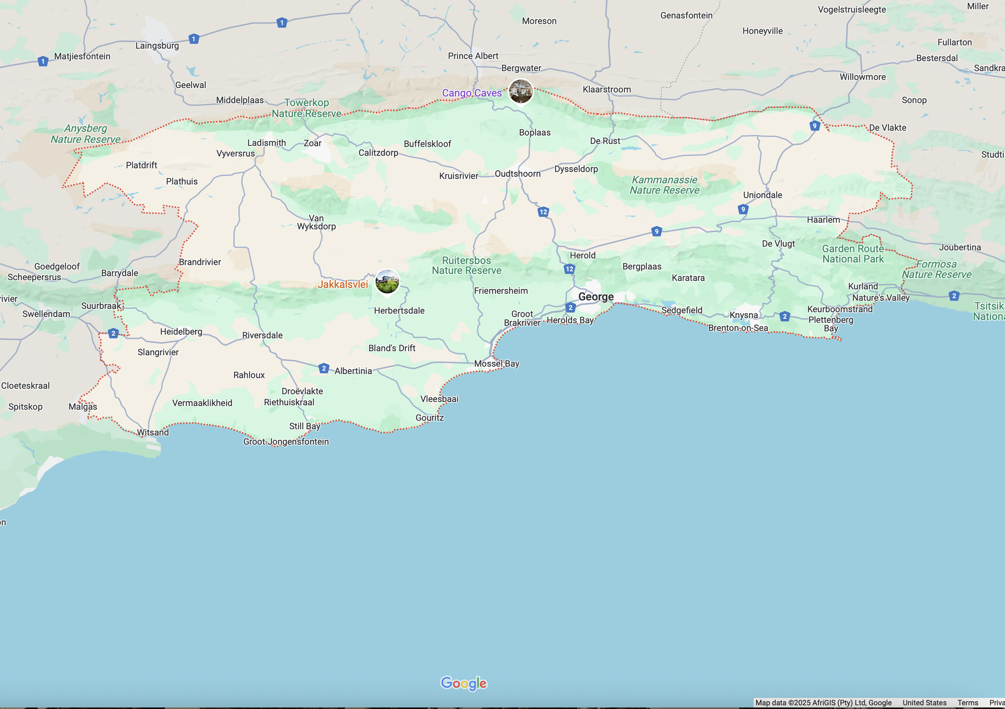Select Garden Route National Park label
The width and height of the screenshot is (1005, 709).
853,253
